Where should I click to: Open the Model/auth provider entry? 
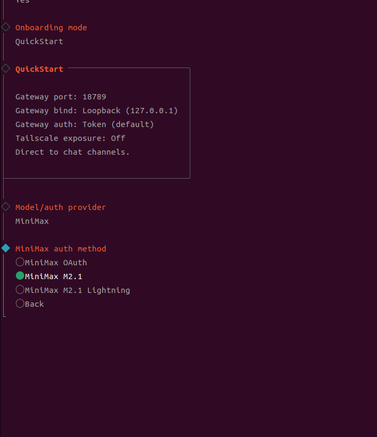pos(60,207)
